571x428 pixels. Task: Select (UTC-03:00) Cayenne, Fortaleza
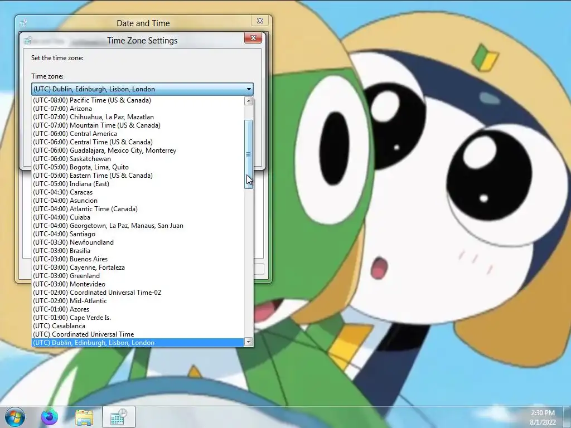(x=138, y=267)
